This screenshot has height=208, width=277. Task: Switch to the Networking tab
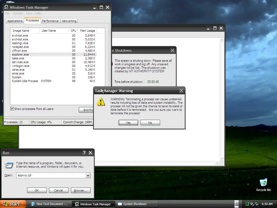point(69,21)
